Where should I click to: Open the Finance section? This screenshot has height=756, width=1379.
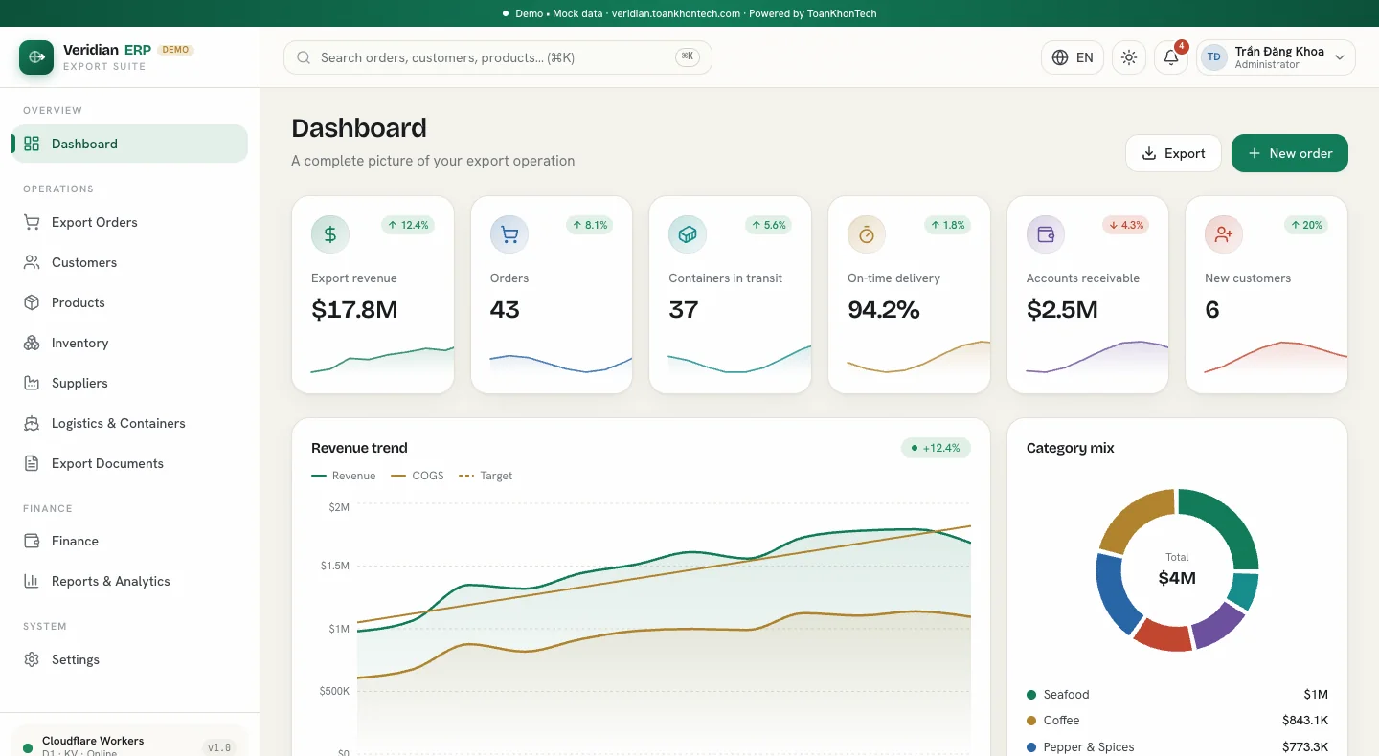click(x=129, y=541)
